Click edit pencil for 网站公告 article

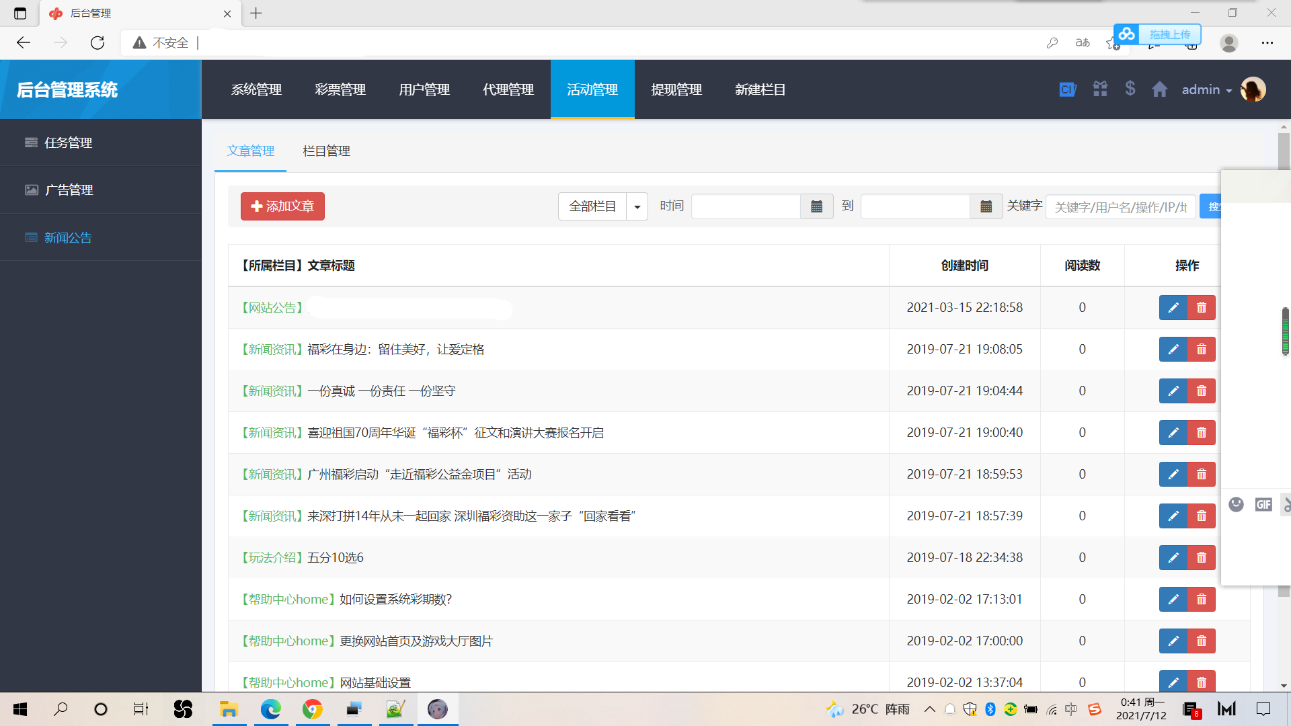tap(1173, 308)
